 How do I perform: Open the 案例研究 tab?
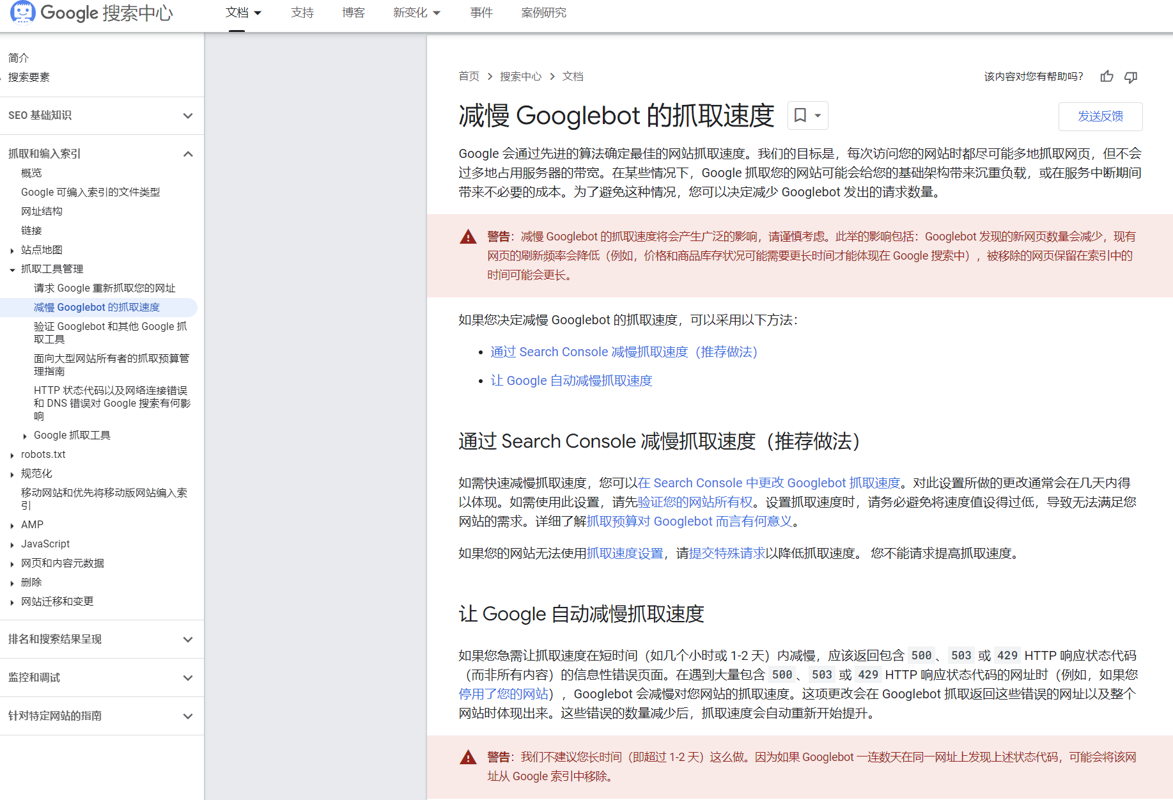tap(543, 13)
